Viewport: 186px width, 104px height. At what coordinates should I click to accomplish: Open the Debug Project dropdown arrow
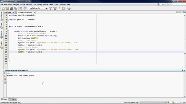[66, 8]
